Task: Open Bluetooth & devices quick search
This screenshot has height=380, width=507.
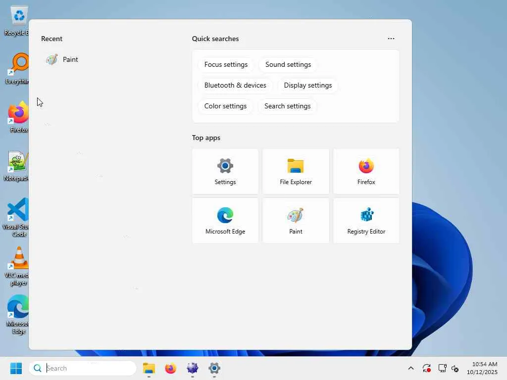Action: coord(235,85)
